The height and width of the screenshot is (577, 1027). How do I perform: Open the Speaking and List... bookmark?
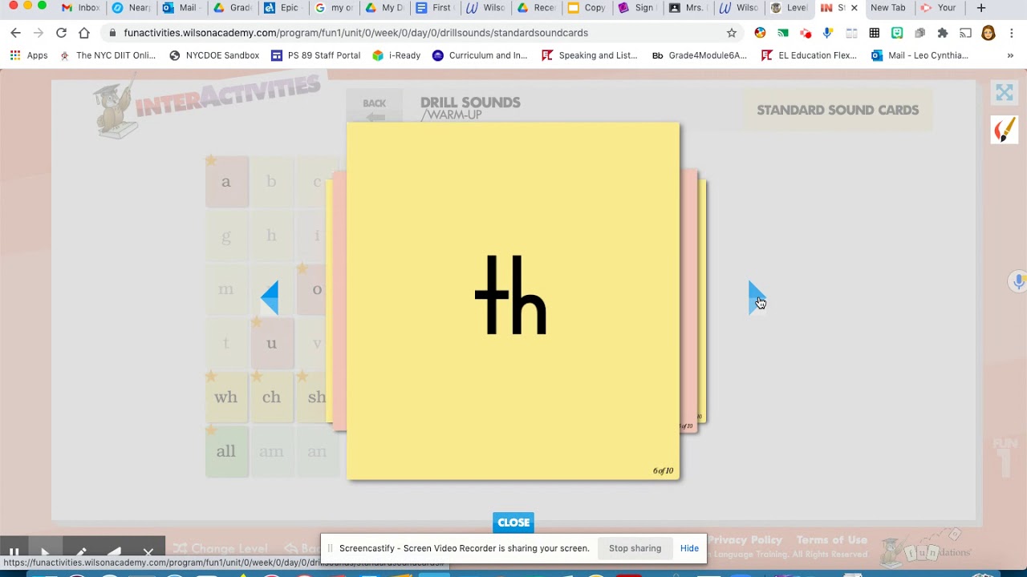(590, 55)
